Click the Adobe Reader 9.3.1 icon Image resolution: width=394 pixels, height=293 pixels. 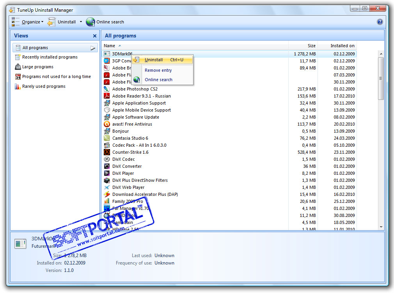107,96
